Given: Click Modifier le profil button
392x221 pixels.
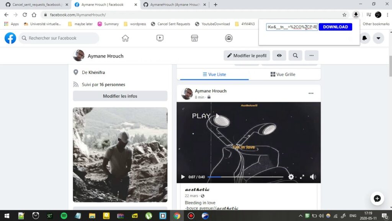Looking at the screenshot, I should point(247,56).
